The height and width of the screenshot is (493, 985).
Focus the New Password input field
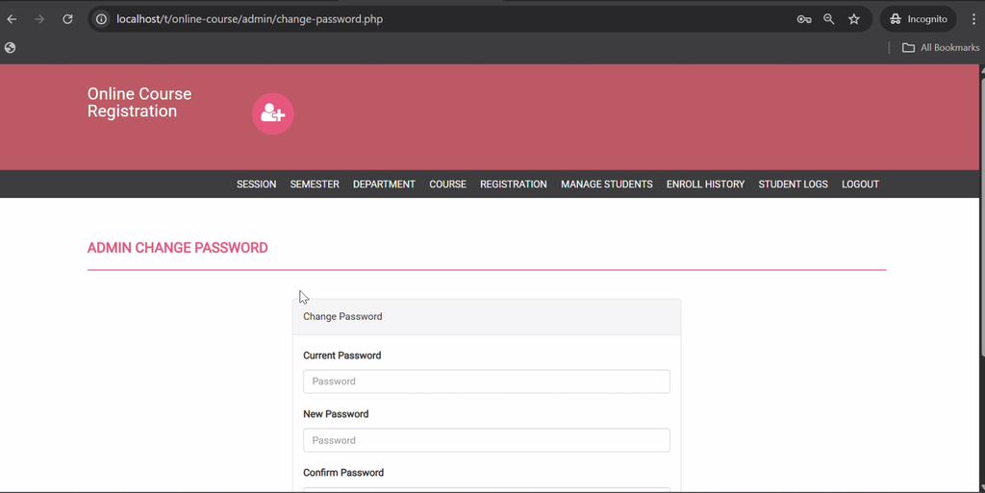click(x=486, y=440)
